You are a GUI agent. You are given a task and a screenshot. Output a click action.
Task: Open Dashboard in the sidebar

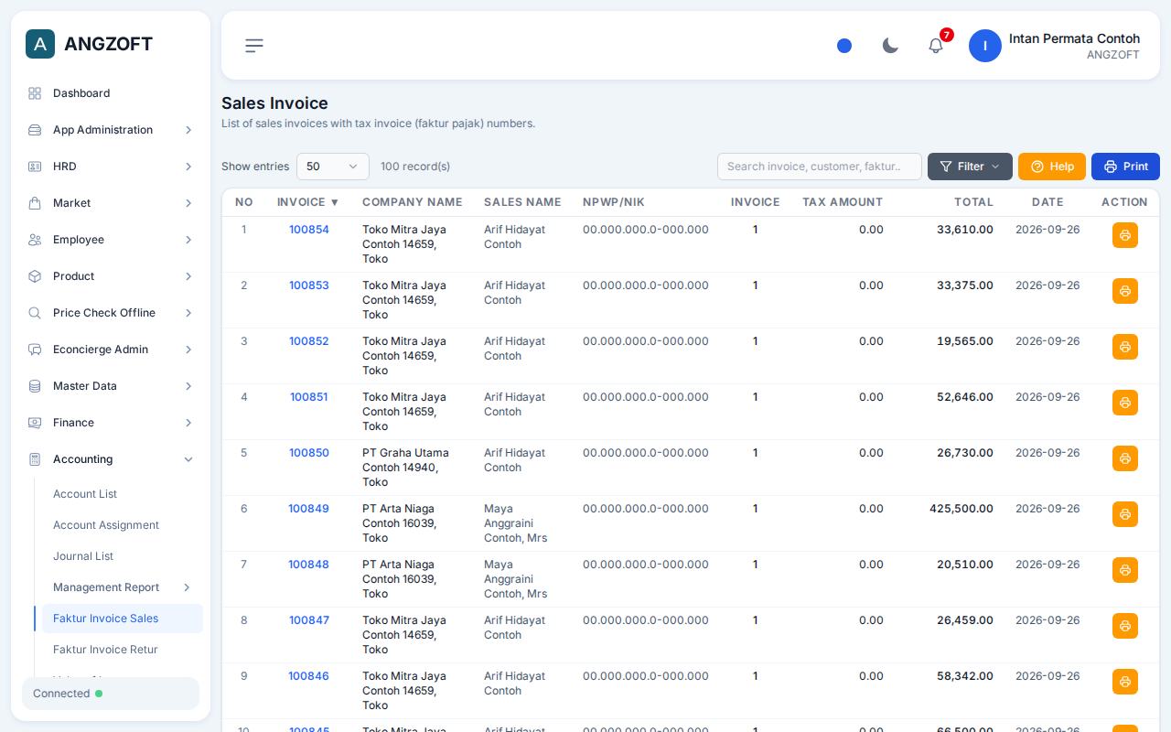111,93
